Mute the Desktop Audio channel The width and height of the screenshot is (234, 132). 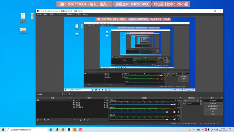click(x=175, y=112)
